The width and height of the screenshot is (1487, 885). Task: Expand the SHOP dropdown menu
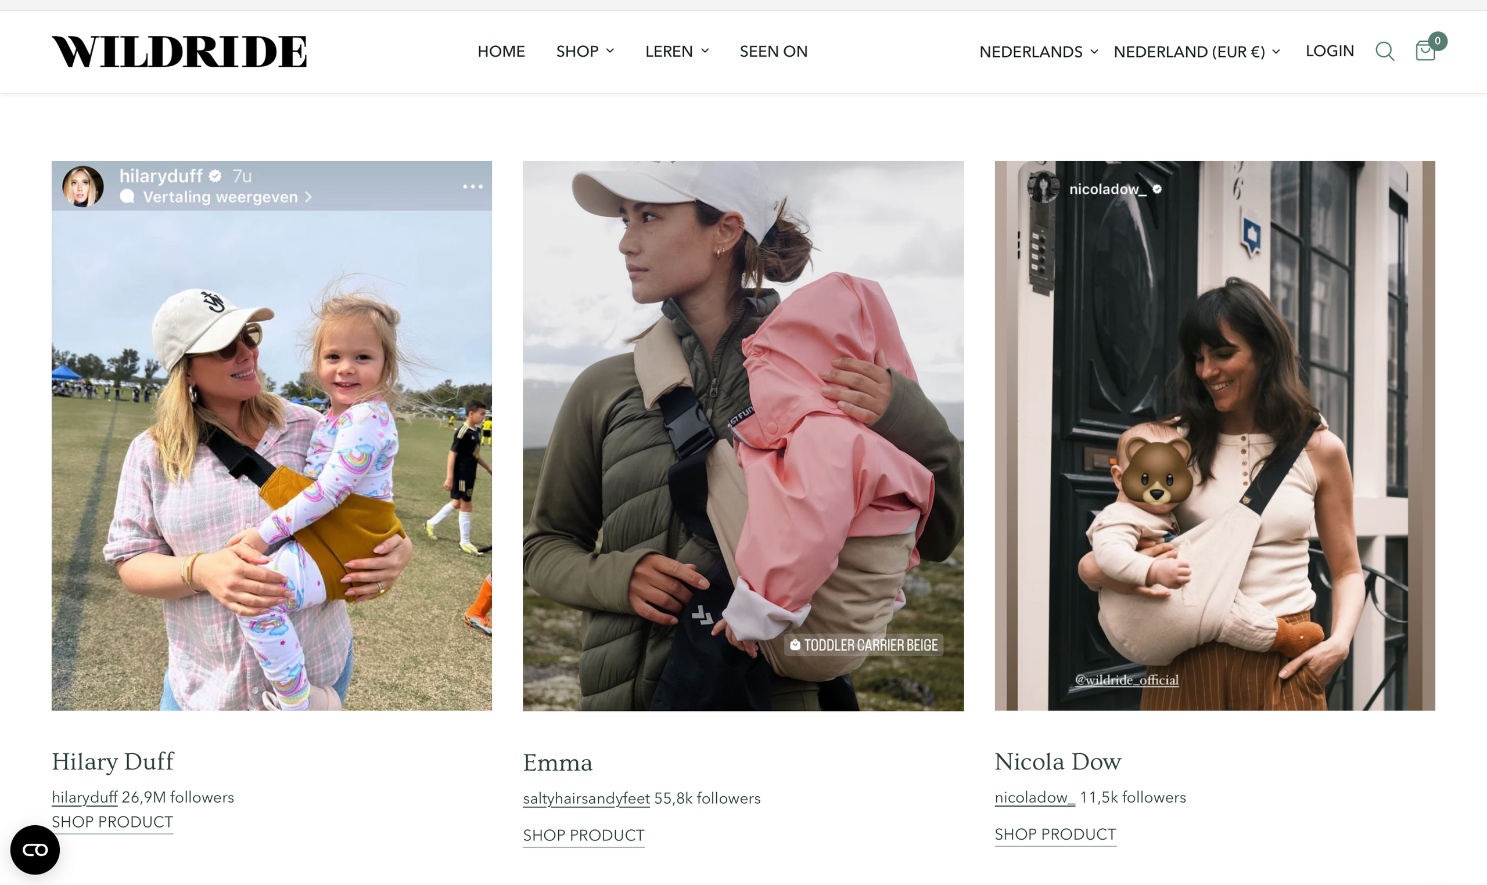585,51
